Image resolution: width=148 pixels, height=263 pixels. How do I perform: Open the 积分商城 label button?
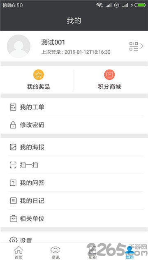tap(109, 87)
